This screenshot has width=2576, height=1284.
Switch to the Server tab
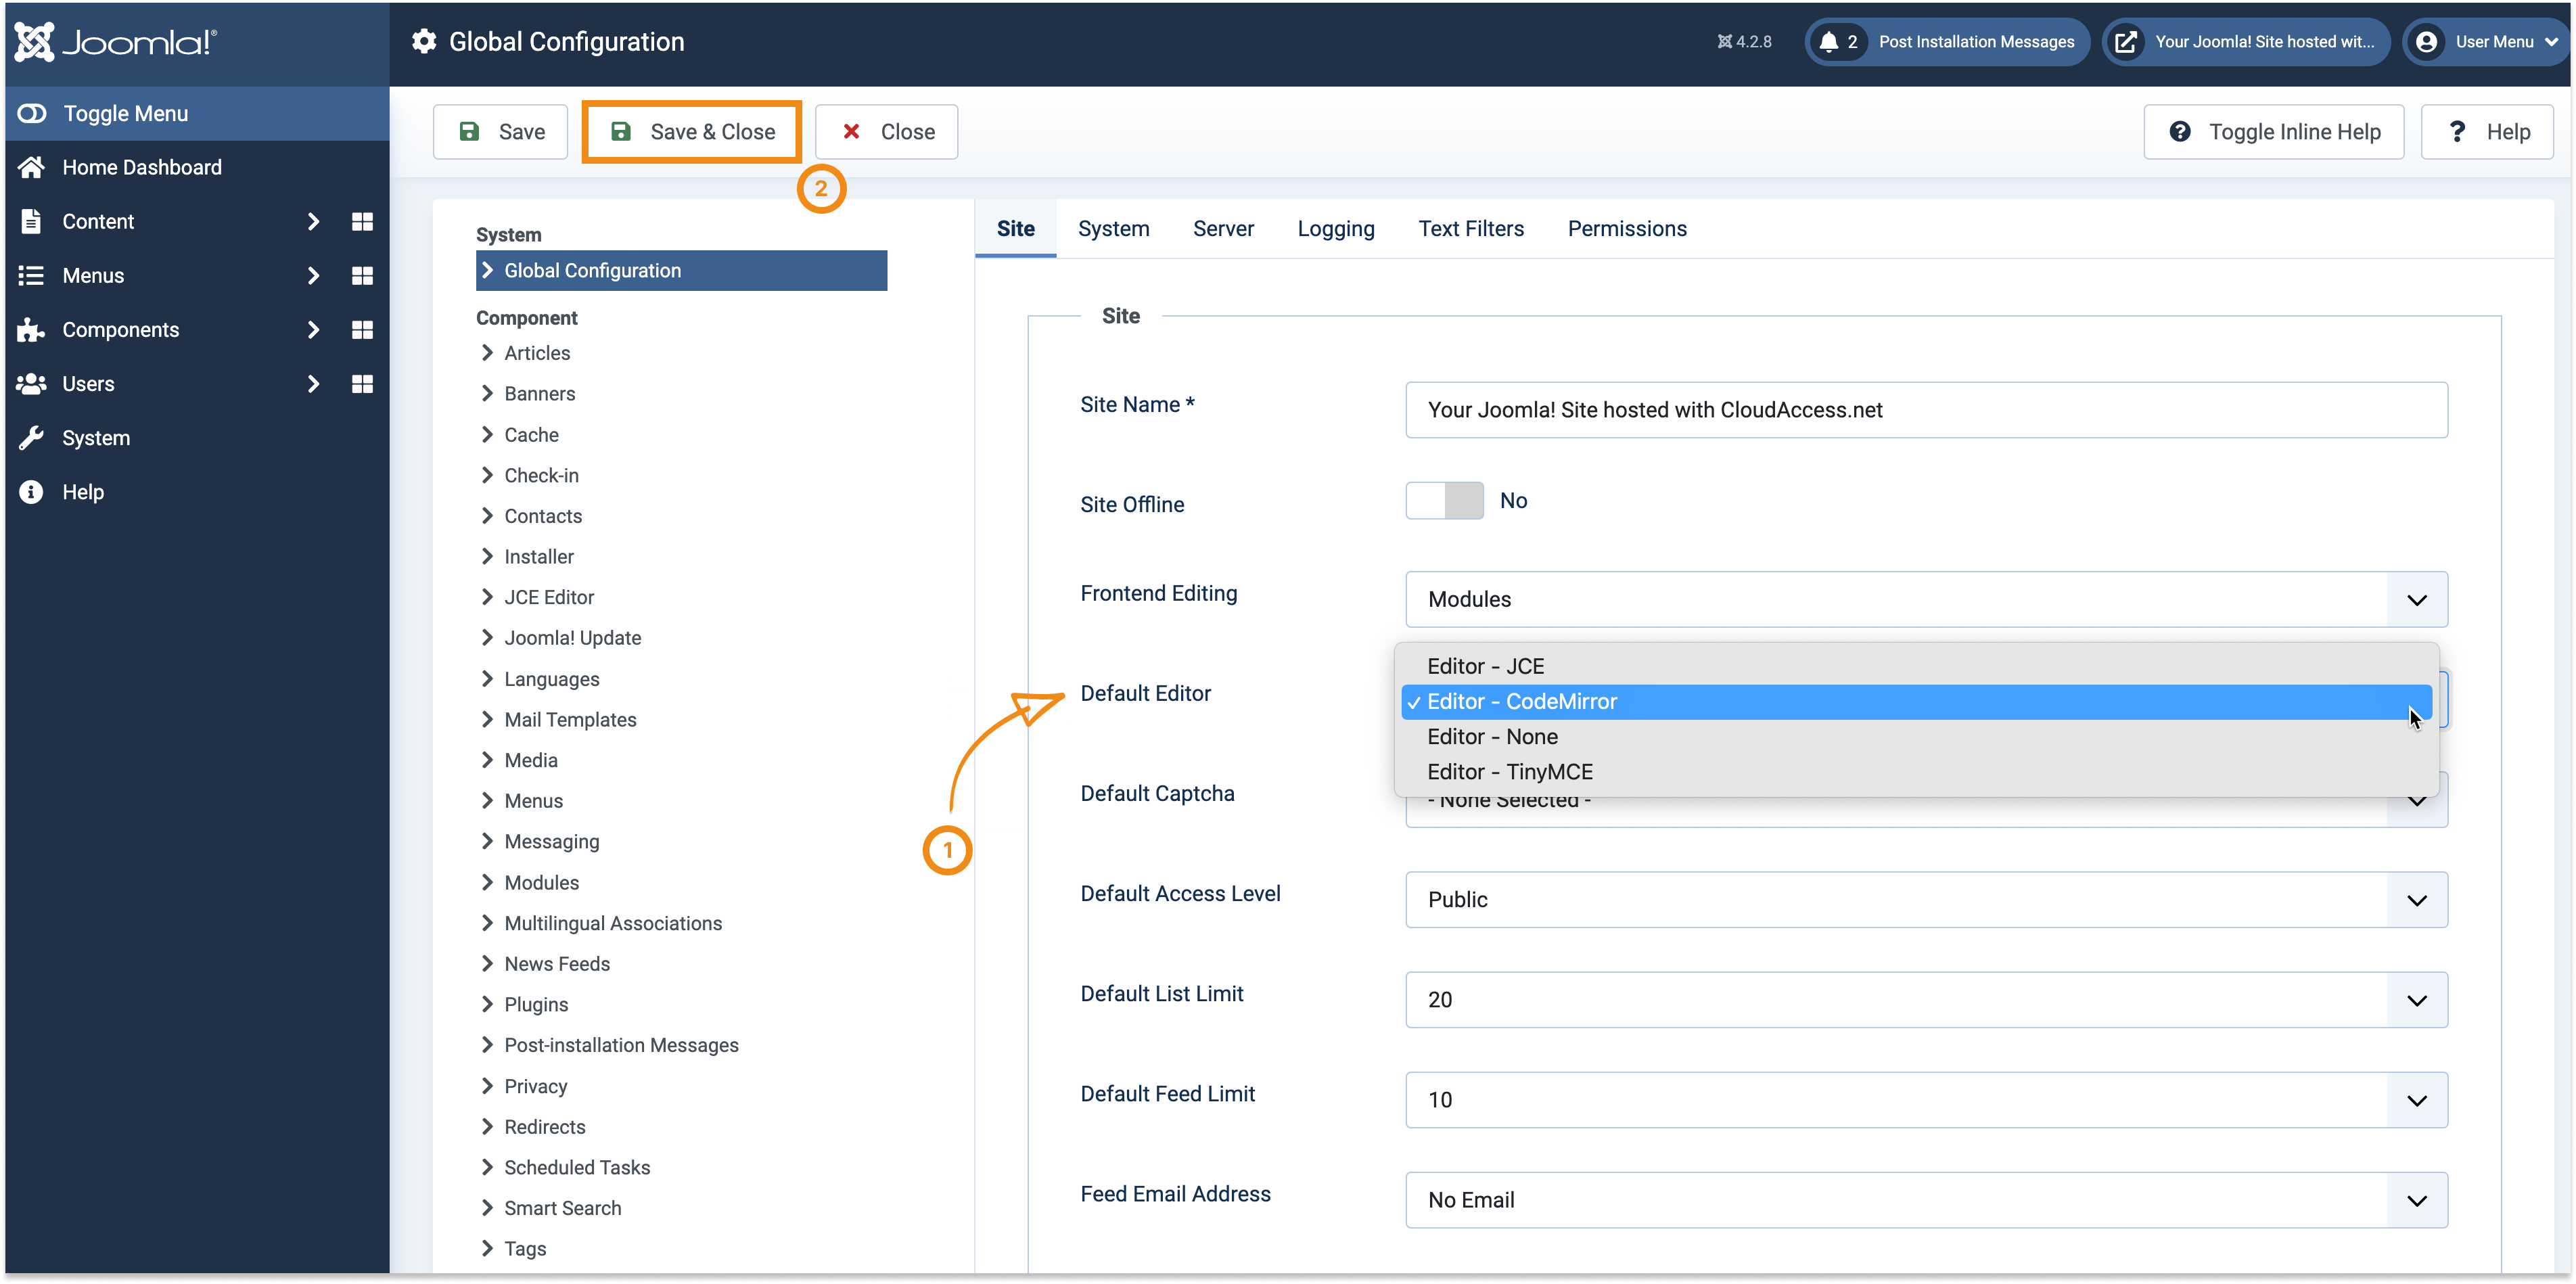click(1223, 229)
